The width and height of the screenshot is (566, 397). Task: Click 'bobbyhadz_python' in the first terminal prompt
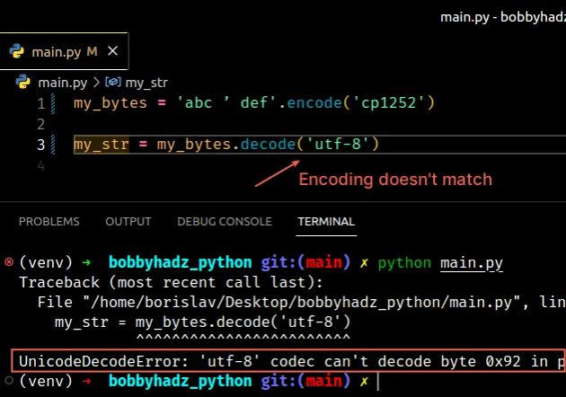180,263
